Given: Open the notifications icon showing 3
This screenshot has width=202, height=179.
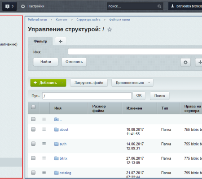Looking at the screenshot, I should click(9, 6).
